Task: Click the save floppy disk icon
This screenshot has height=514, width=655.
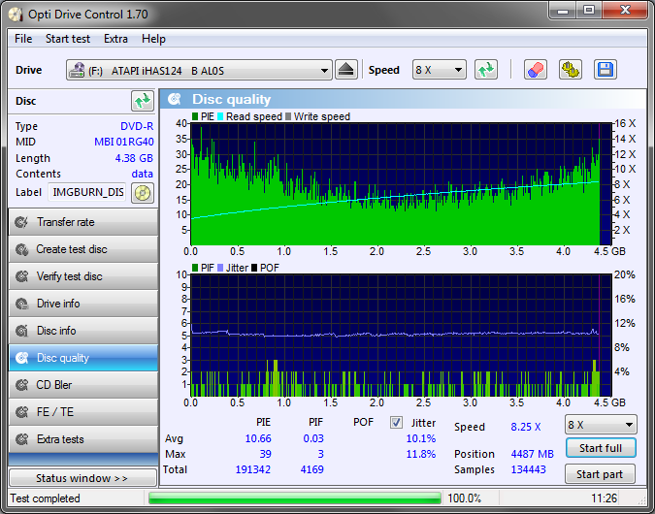Action: click(606, 70)
